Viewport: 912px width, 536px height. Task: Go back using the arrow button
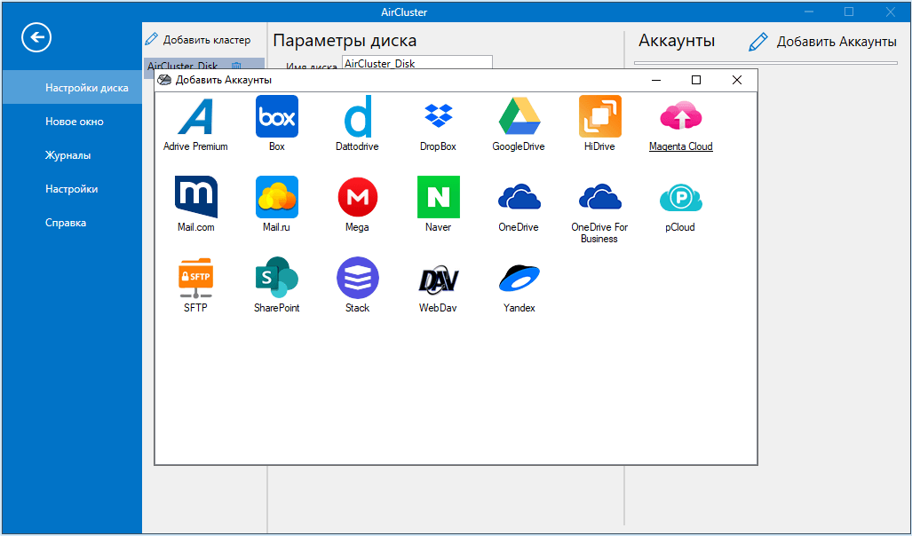36,37
